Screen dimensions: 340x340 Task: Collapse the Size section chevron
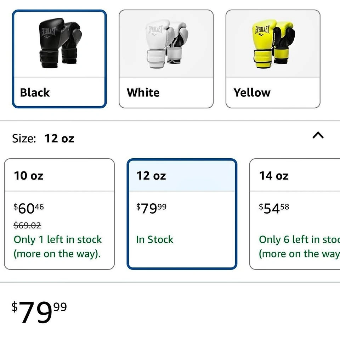(x=318, y=135)
